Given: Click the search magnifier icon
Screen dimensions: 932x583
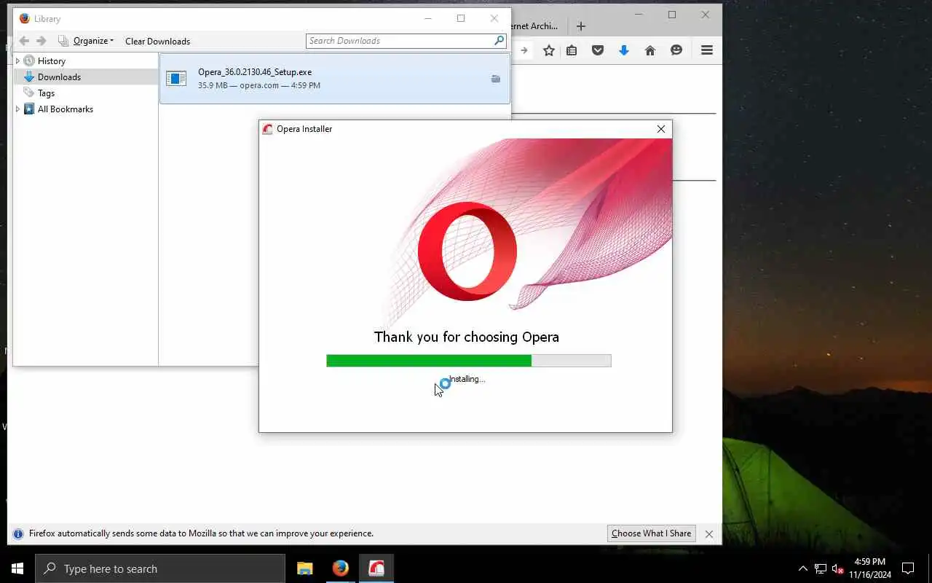Looking at the screenshot, I should click(499, 41).
